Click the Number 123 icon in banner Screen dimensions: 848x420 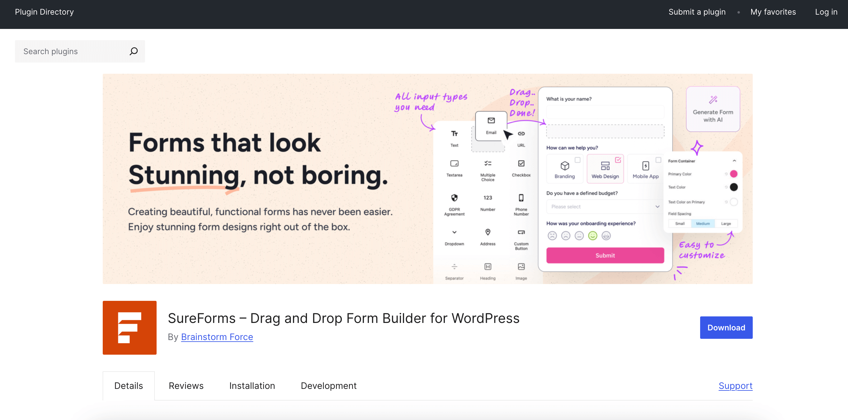(x=488, y=198)
